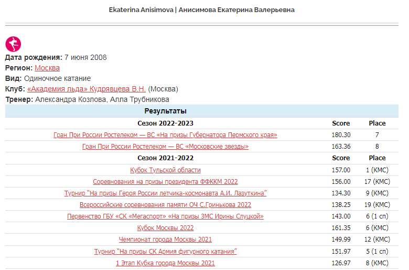The width and height of the screenshot is (409, 270).
Task: Open Кубок Тульской области competition link
Action: 165,170
